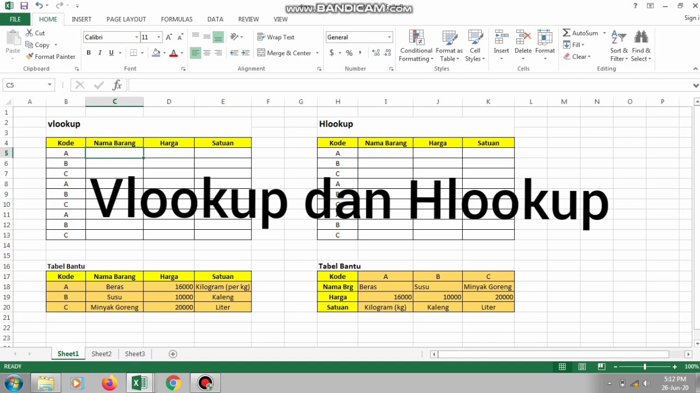This screenshot has height=393, width=700.
Task: Switch to the INSERT tab
Action: (81, 19)
